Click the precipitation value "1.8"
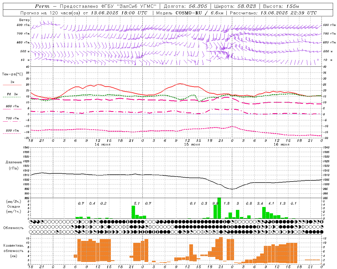 pos(226,203)
